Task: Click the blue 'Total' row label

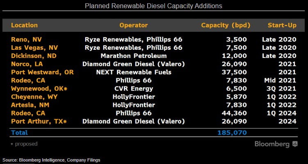Action: 19,133
